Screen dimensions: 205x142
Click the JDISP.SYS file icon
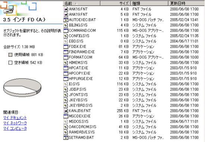tap(66, 89)
